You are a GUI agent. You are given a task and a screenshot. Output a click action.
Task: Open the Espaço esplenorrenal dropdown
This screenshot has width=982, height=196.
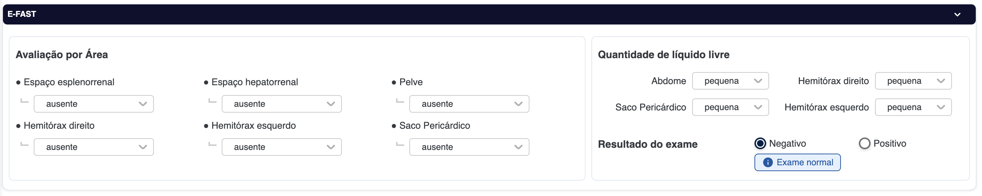tap(93, 104)
